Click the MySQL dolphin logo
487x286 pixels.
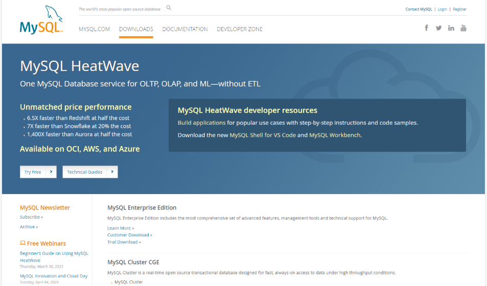click(x=41, y=20)
